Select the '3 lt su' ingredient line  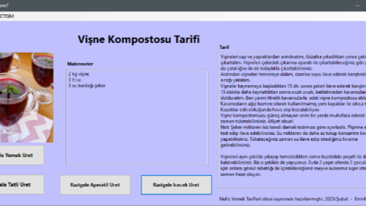click(74, 80)
